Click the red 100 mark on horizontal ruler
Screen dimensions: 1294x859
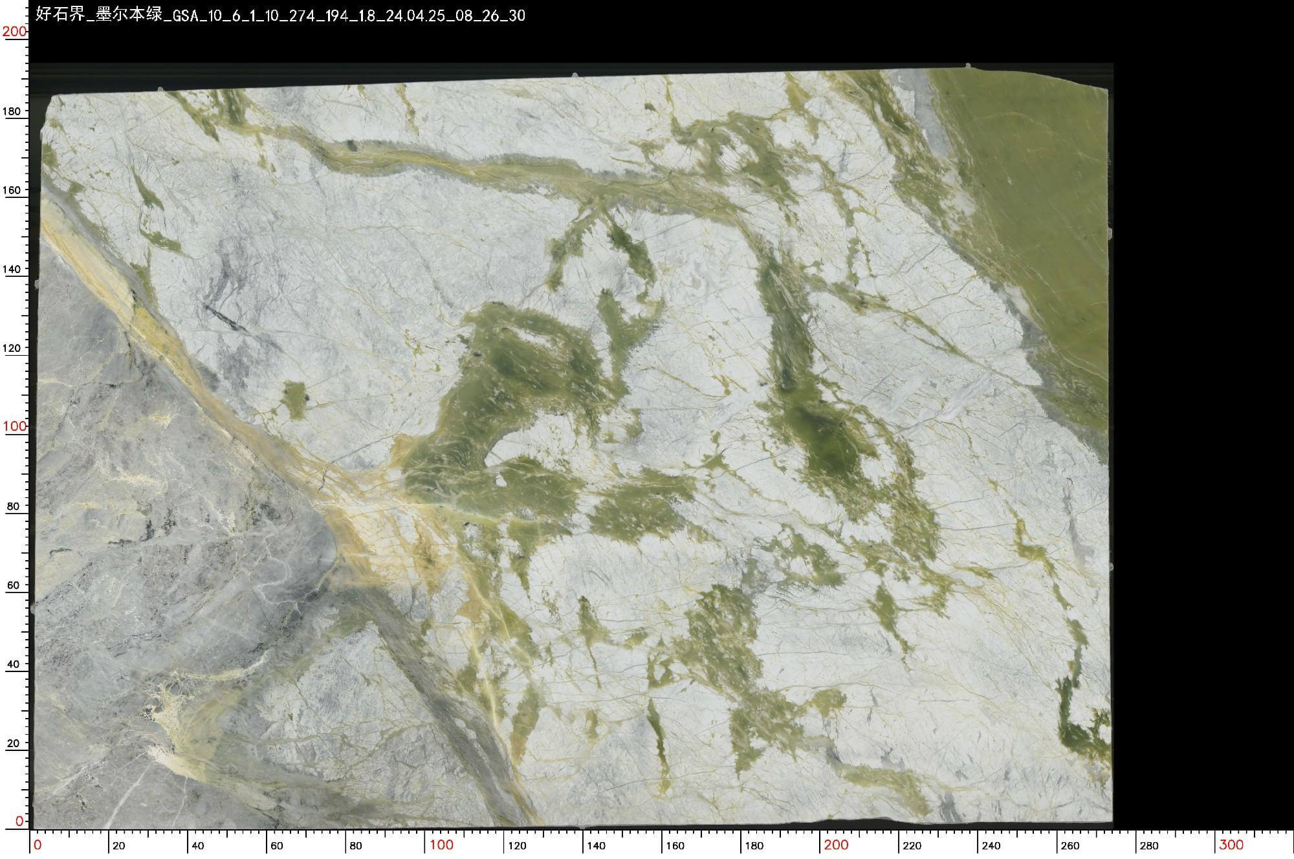click(x=442, y=844)
